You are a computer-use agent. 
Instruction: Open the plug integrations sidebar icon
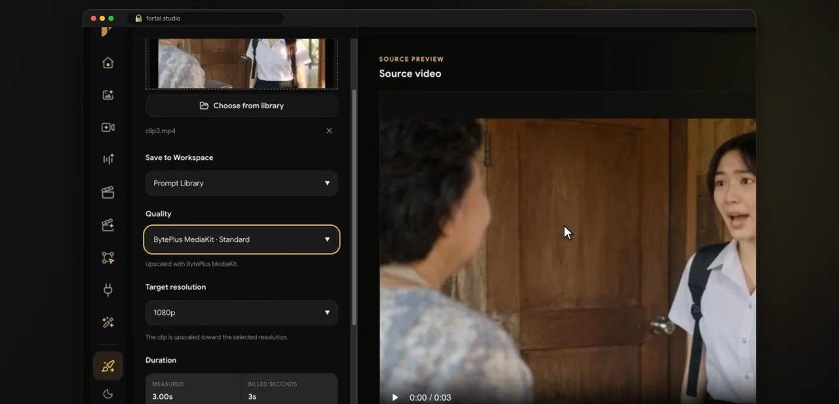[108, 290]
